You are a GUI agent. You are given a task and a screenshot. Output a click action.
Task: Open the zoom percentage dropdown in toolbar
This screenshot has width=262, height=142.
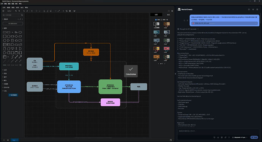point(9,11)
